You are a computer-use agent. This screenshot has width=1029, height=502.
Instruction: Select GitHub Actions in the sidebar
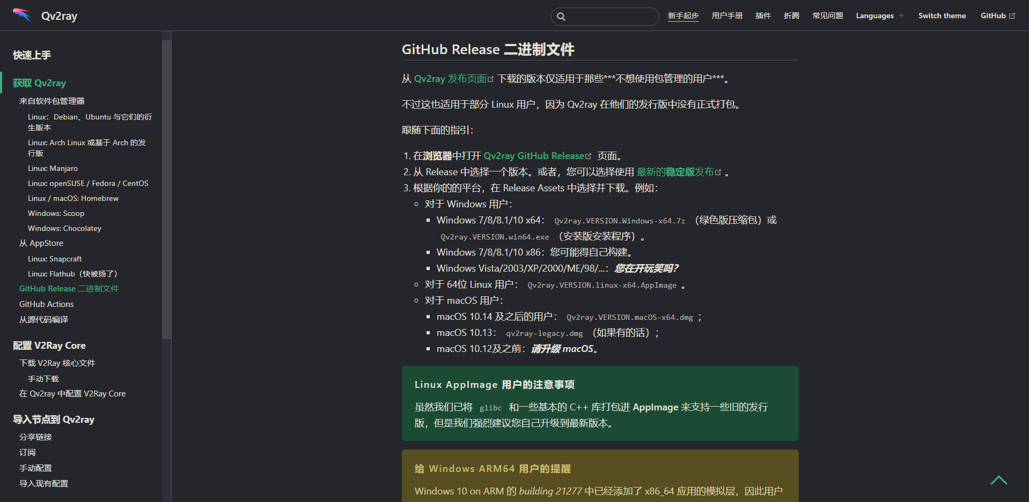(46, 304)
